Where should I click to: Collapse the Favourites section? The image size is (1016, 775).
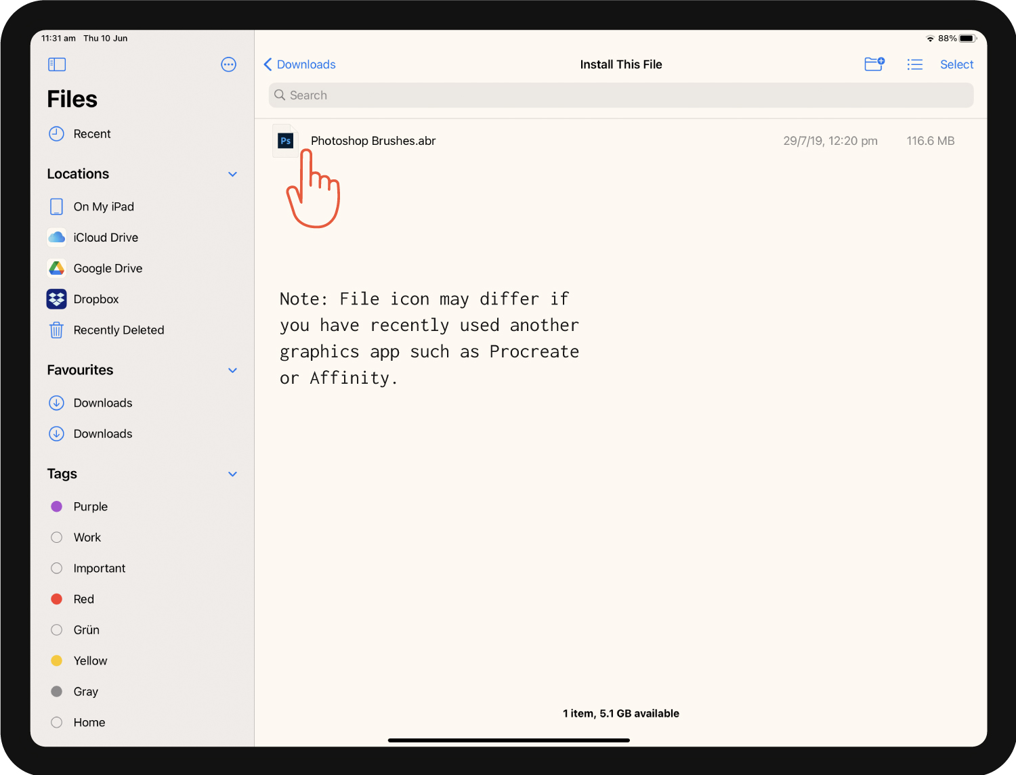(x=233, y=370)
